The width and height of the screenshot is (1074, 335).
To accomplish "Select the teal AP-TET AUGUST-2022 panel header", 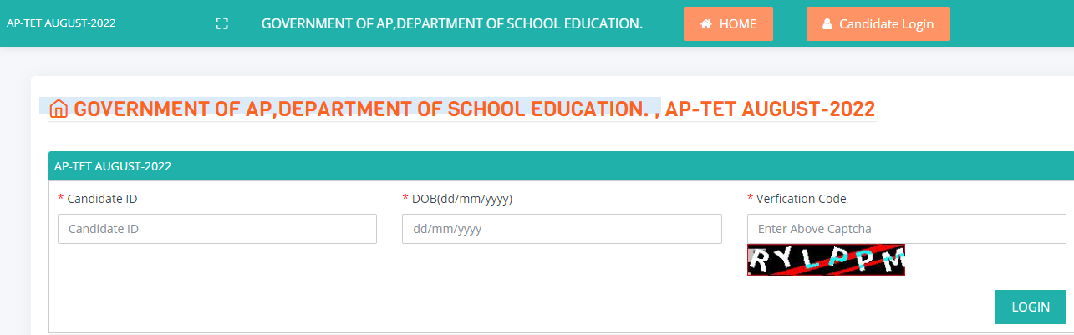I will (x=561, y=165).
